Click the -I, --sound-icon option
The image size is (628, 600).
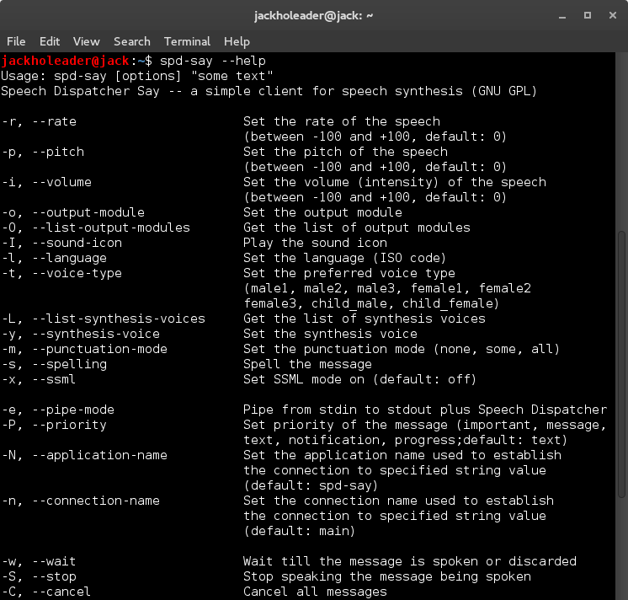click(x=61, y=243)
